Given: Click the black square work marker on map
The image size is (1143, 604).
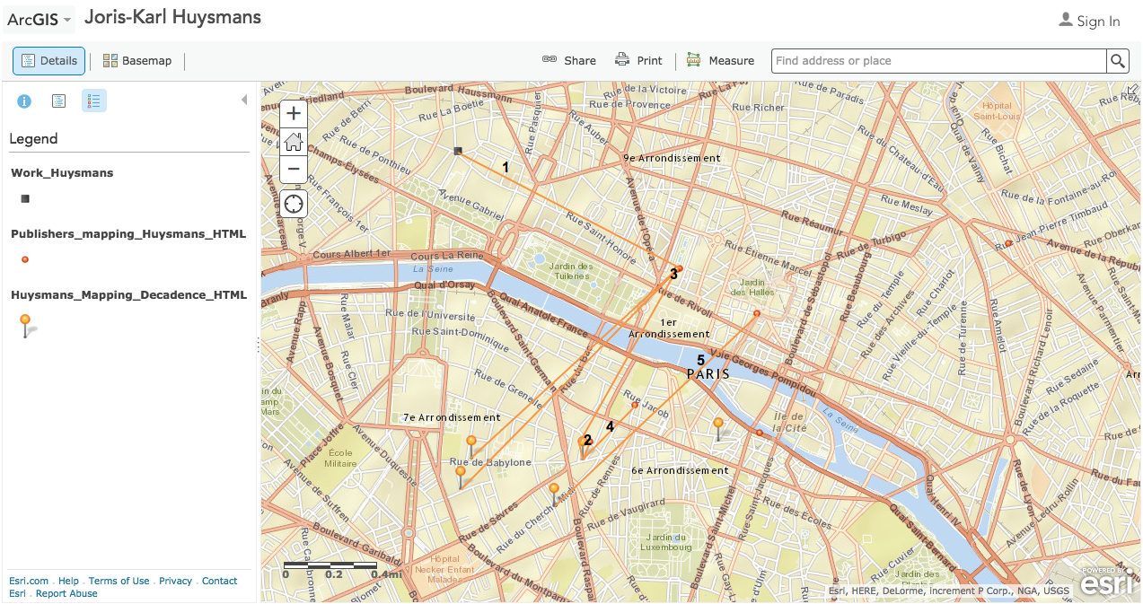Looking at the screenshot, I should [458, 152].
